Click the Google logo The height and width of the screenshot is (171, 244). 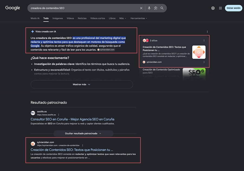[12, 8]
